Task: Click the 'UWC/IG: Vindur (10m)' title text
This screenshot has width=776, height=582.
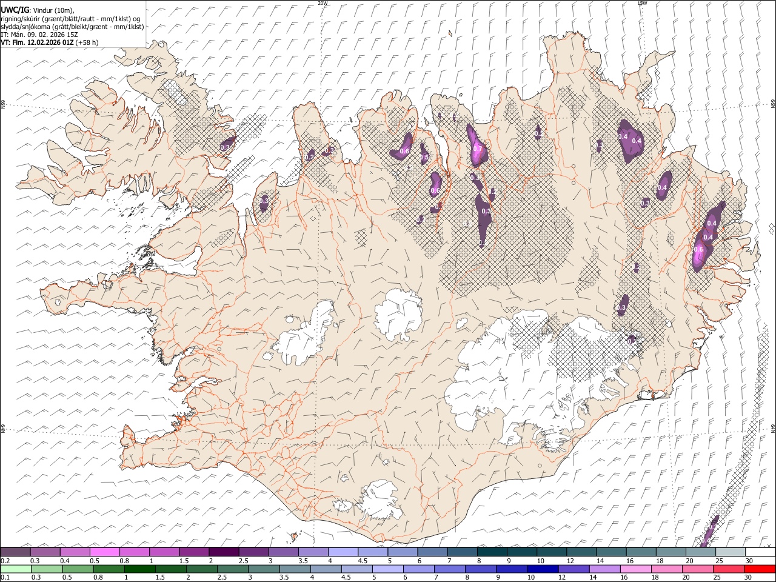Action: (37, 10)
